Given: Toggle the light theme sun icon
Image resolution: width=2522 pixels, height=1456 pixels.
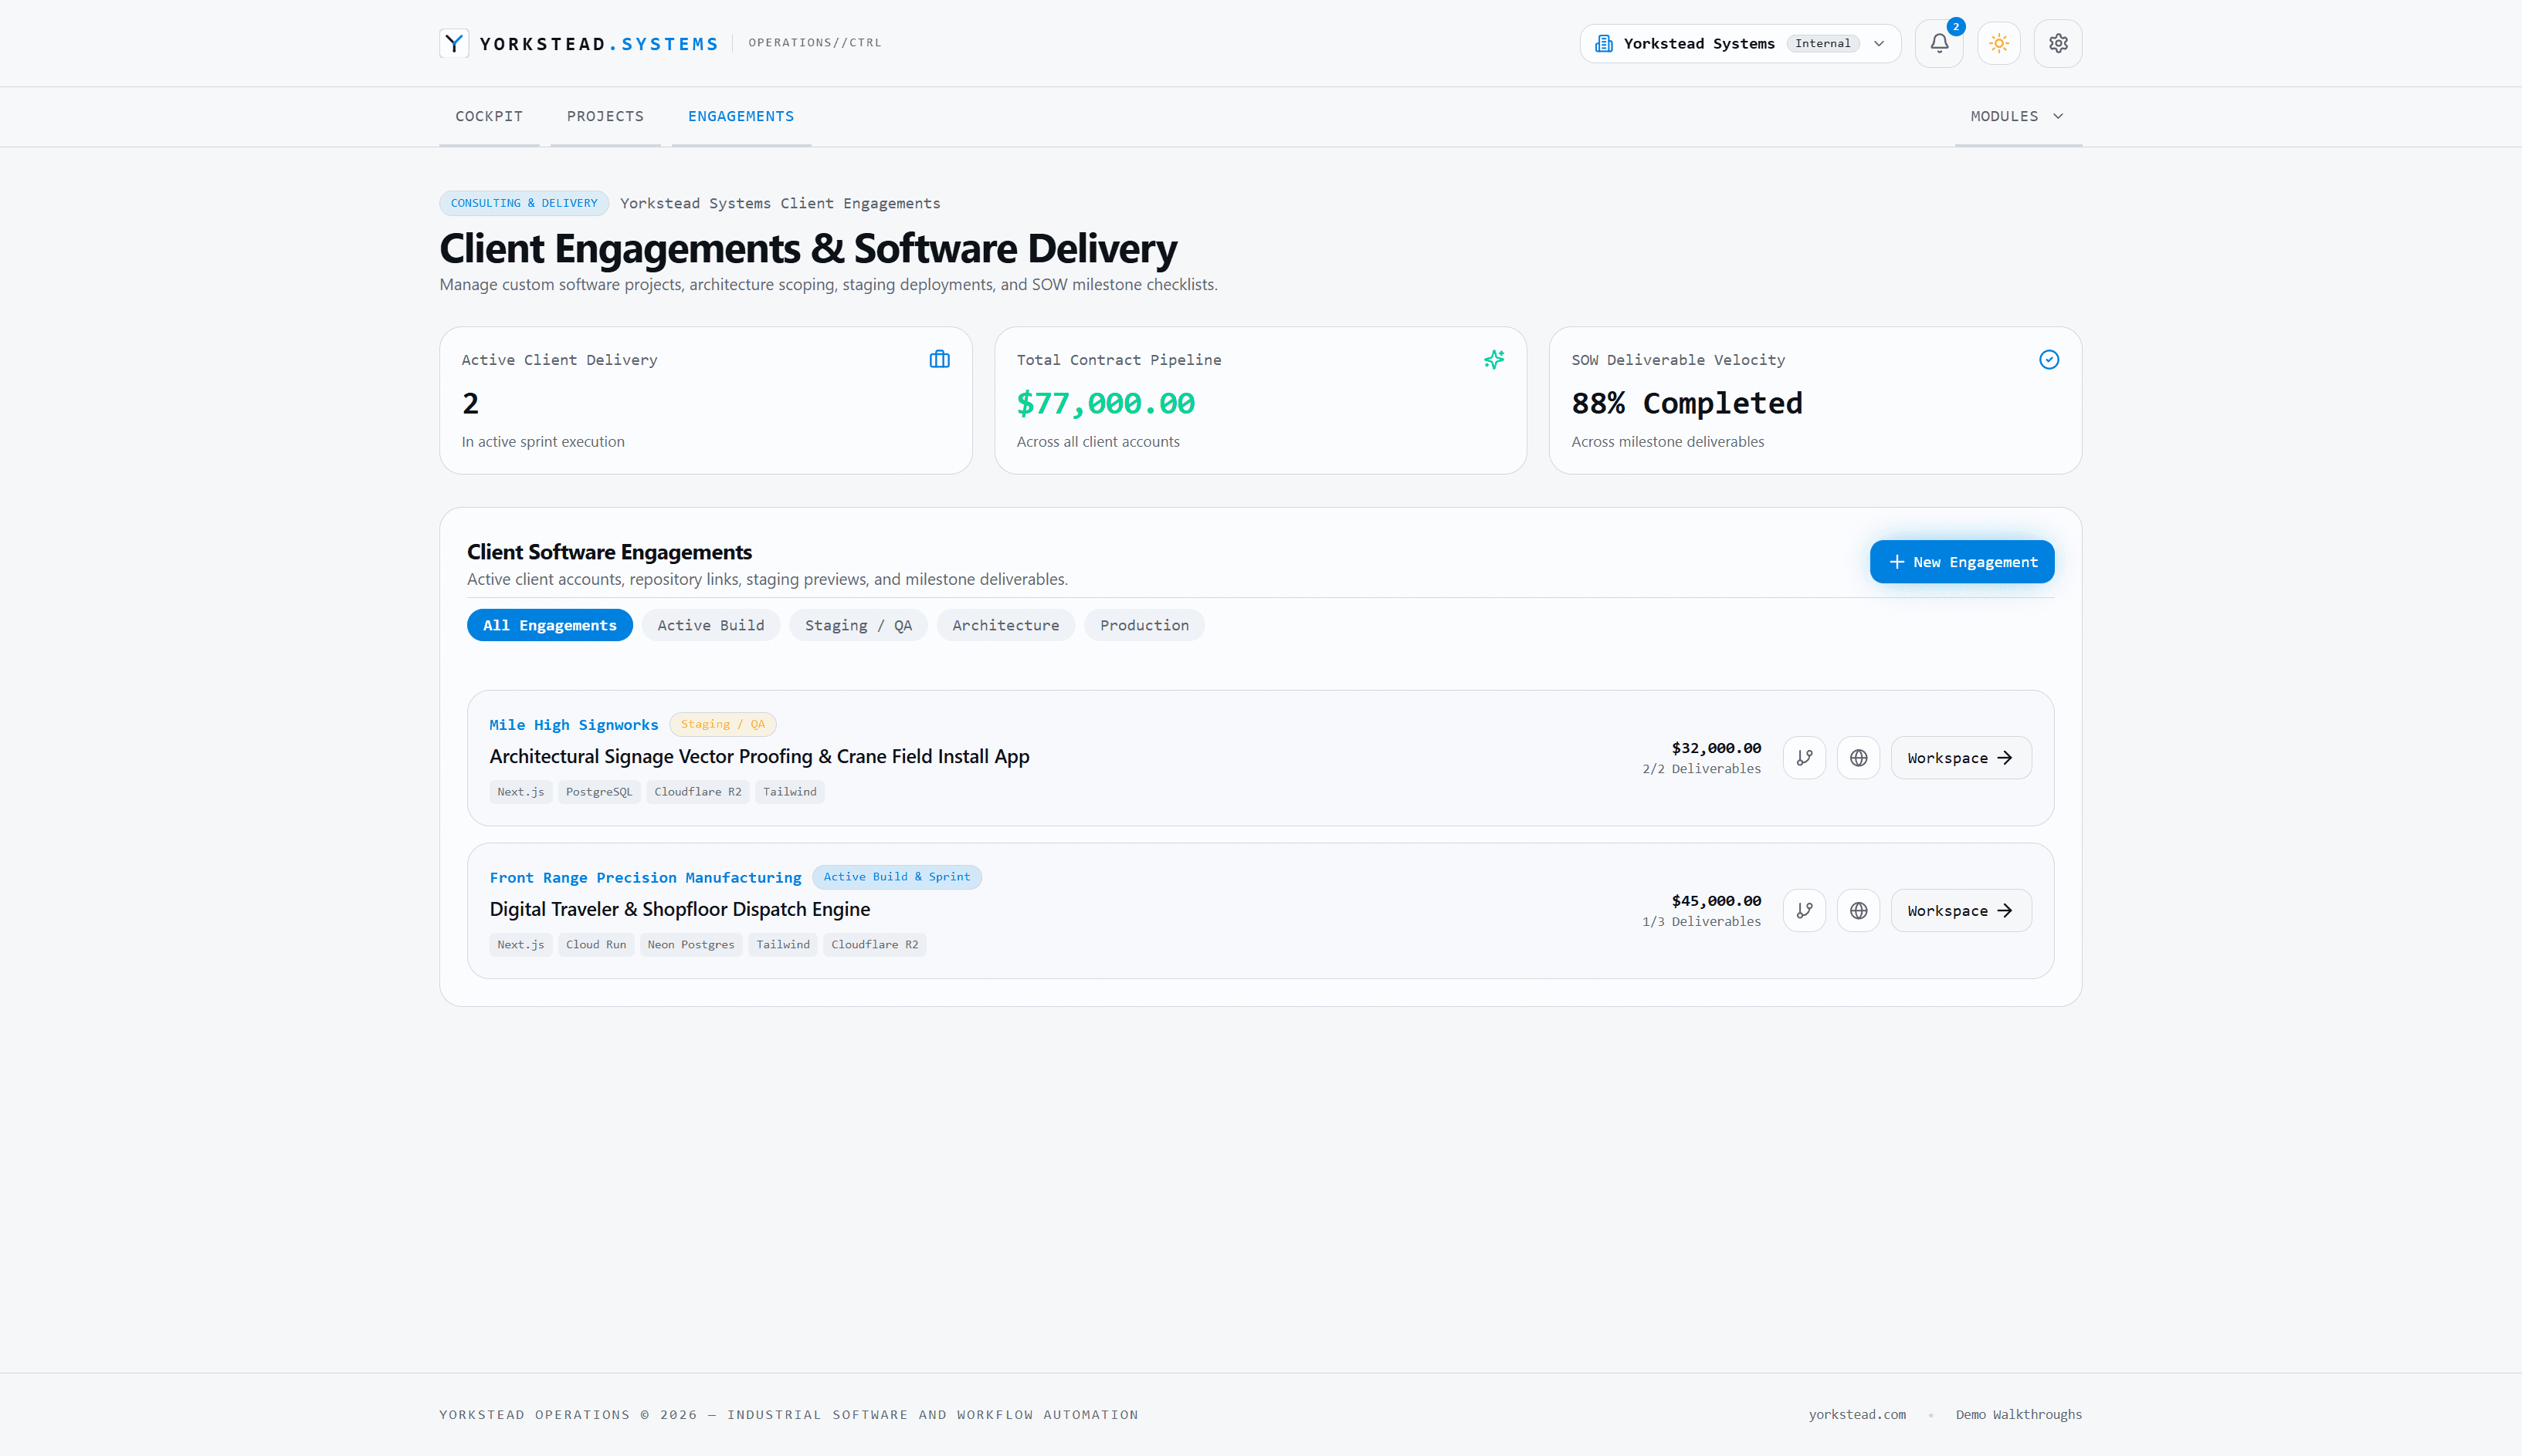Looking at the screenshot, I should point(1998,43).
